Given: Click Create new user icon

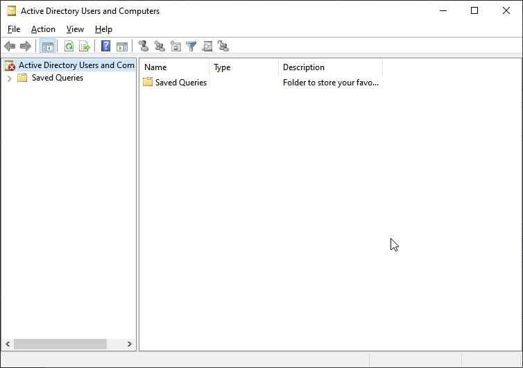Looking at the screenshot, I should coord(144,46).
